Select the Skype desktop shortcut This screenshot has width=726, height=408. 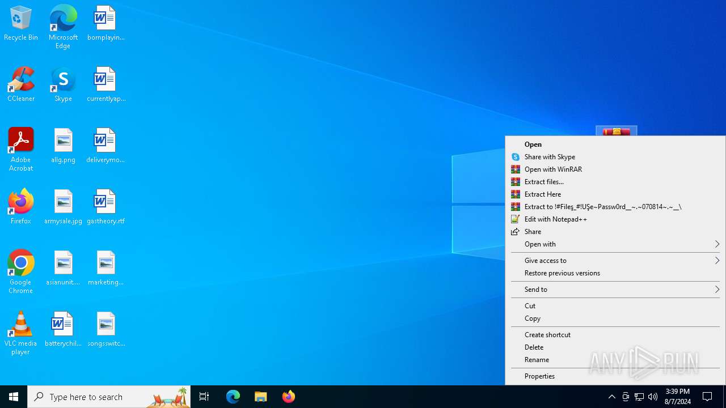tap(63, 84)
